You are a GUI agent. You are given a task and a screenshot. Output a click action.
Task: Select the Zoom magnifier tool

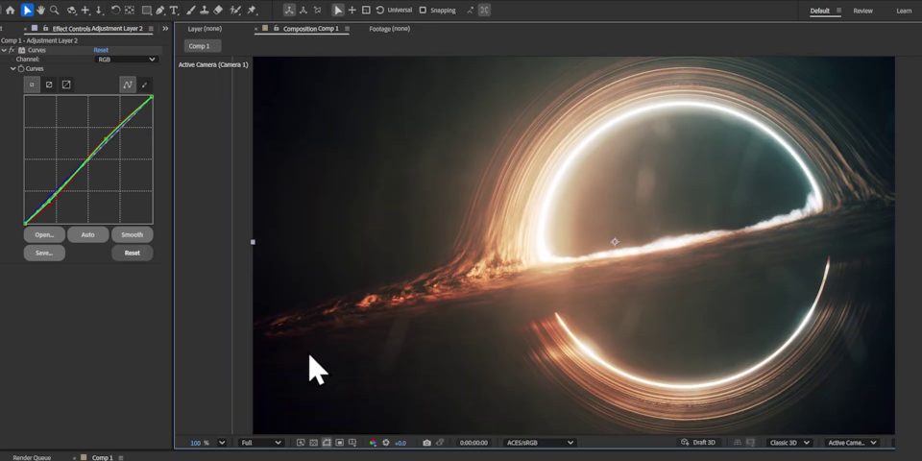[x=54, y=11]
